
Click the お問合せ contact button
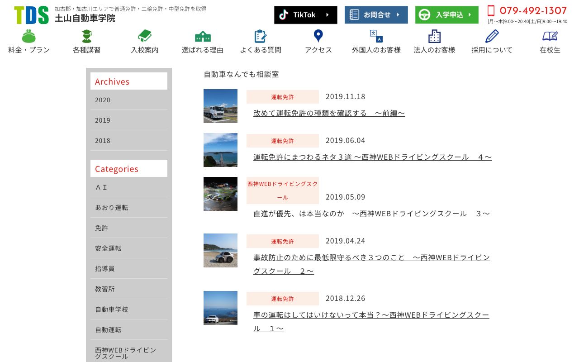click(x=376, y=14)
